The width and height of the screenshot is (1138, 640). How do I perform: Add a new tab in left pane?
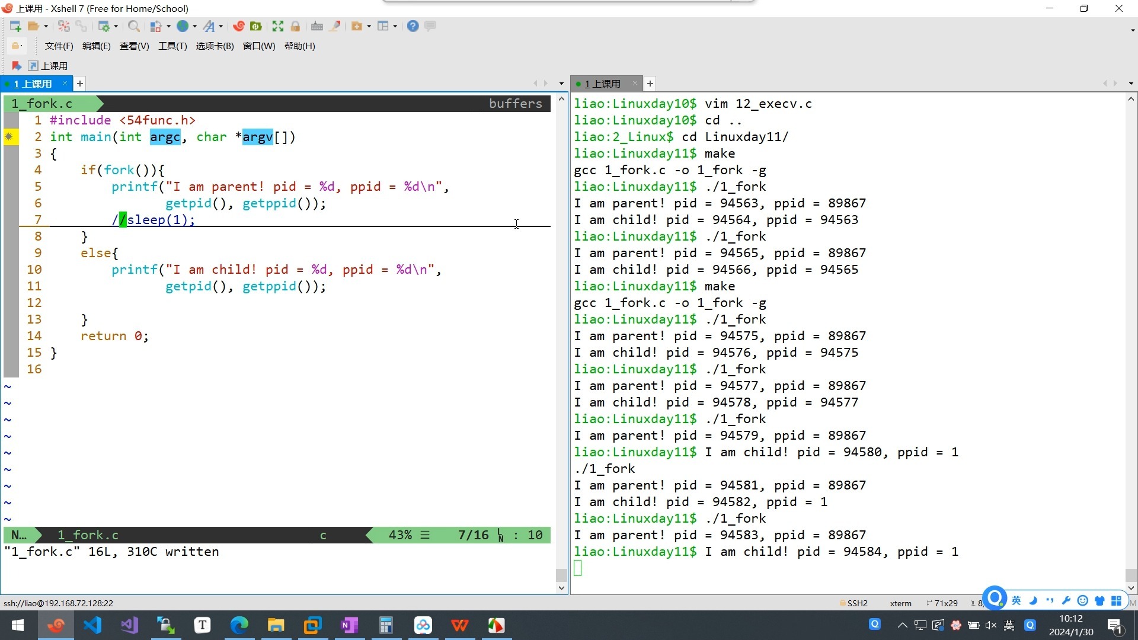tap(80, 84)
